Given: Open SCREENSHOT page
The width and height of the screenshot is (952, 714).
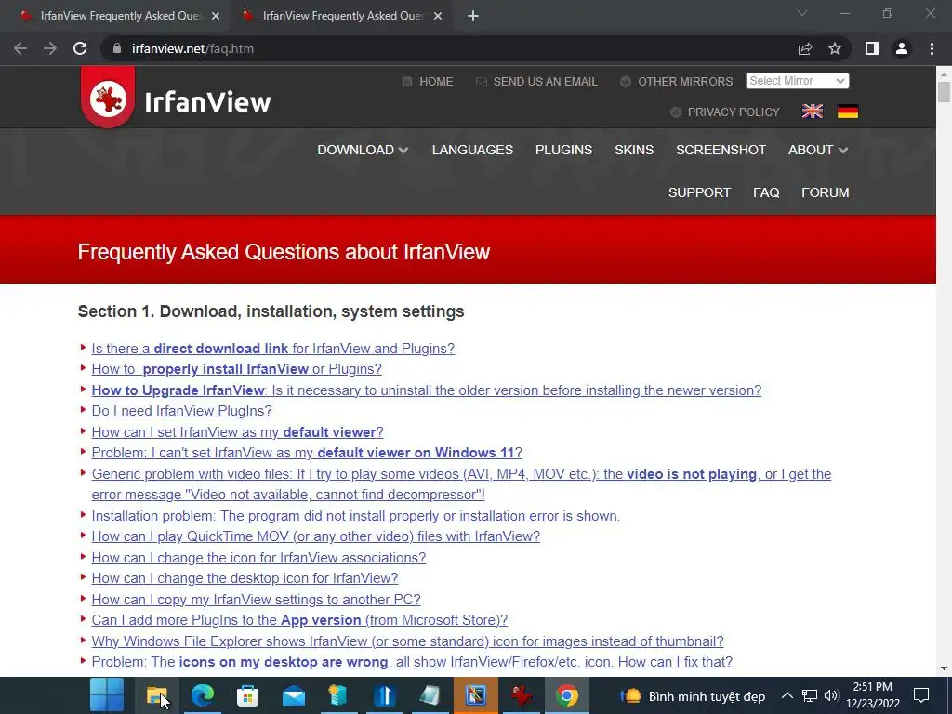Looking at the screenshot, I should click(x=721, y=150).
